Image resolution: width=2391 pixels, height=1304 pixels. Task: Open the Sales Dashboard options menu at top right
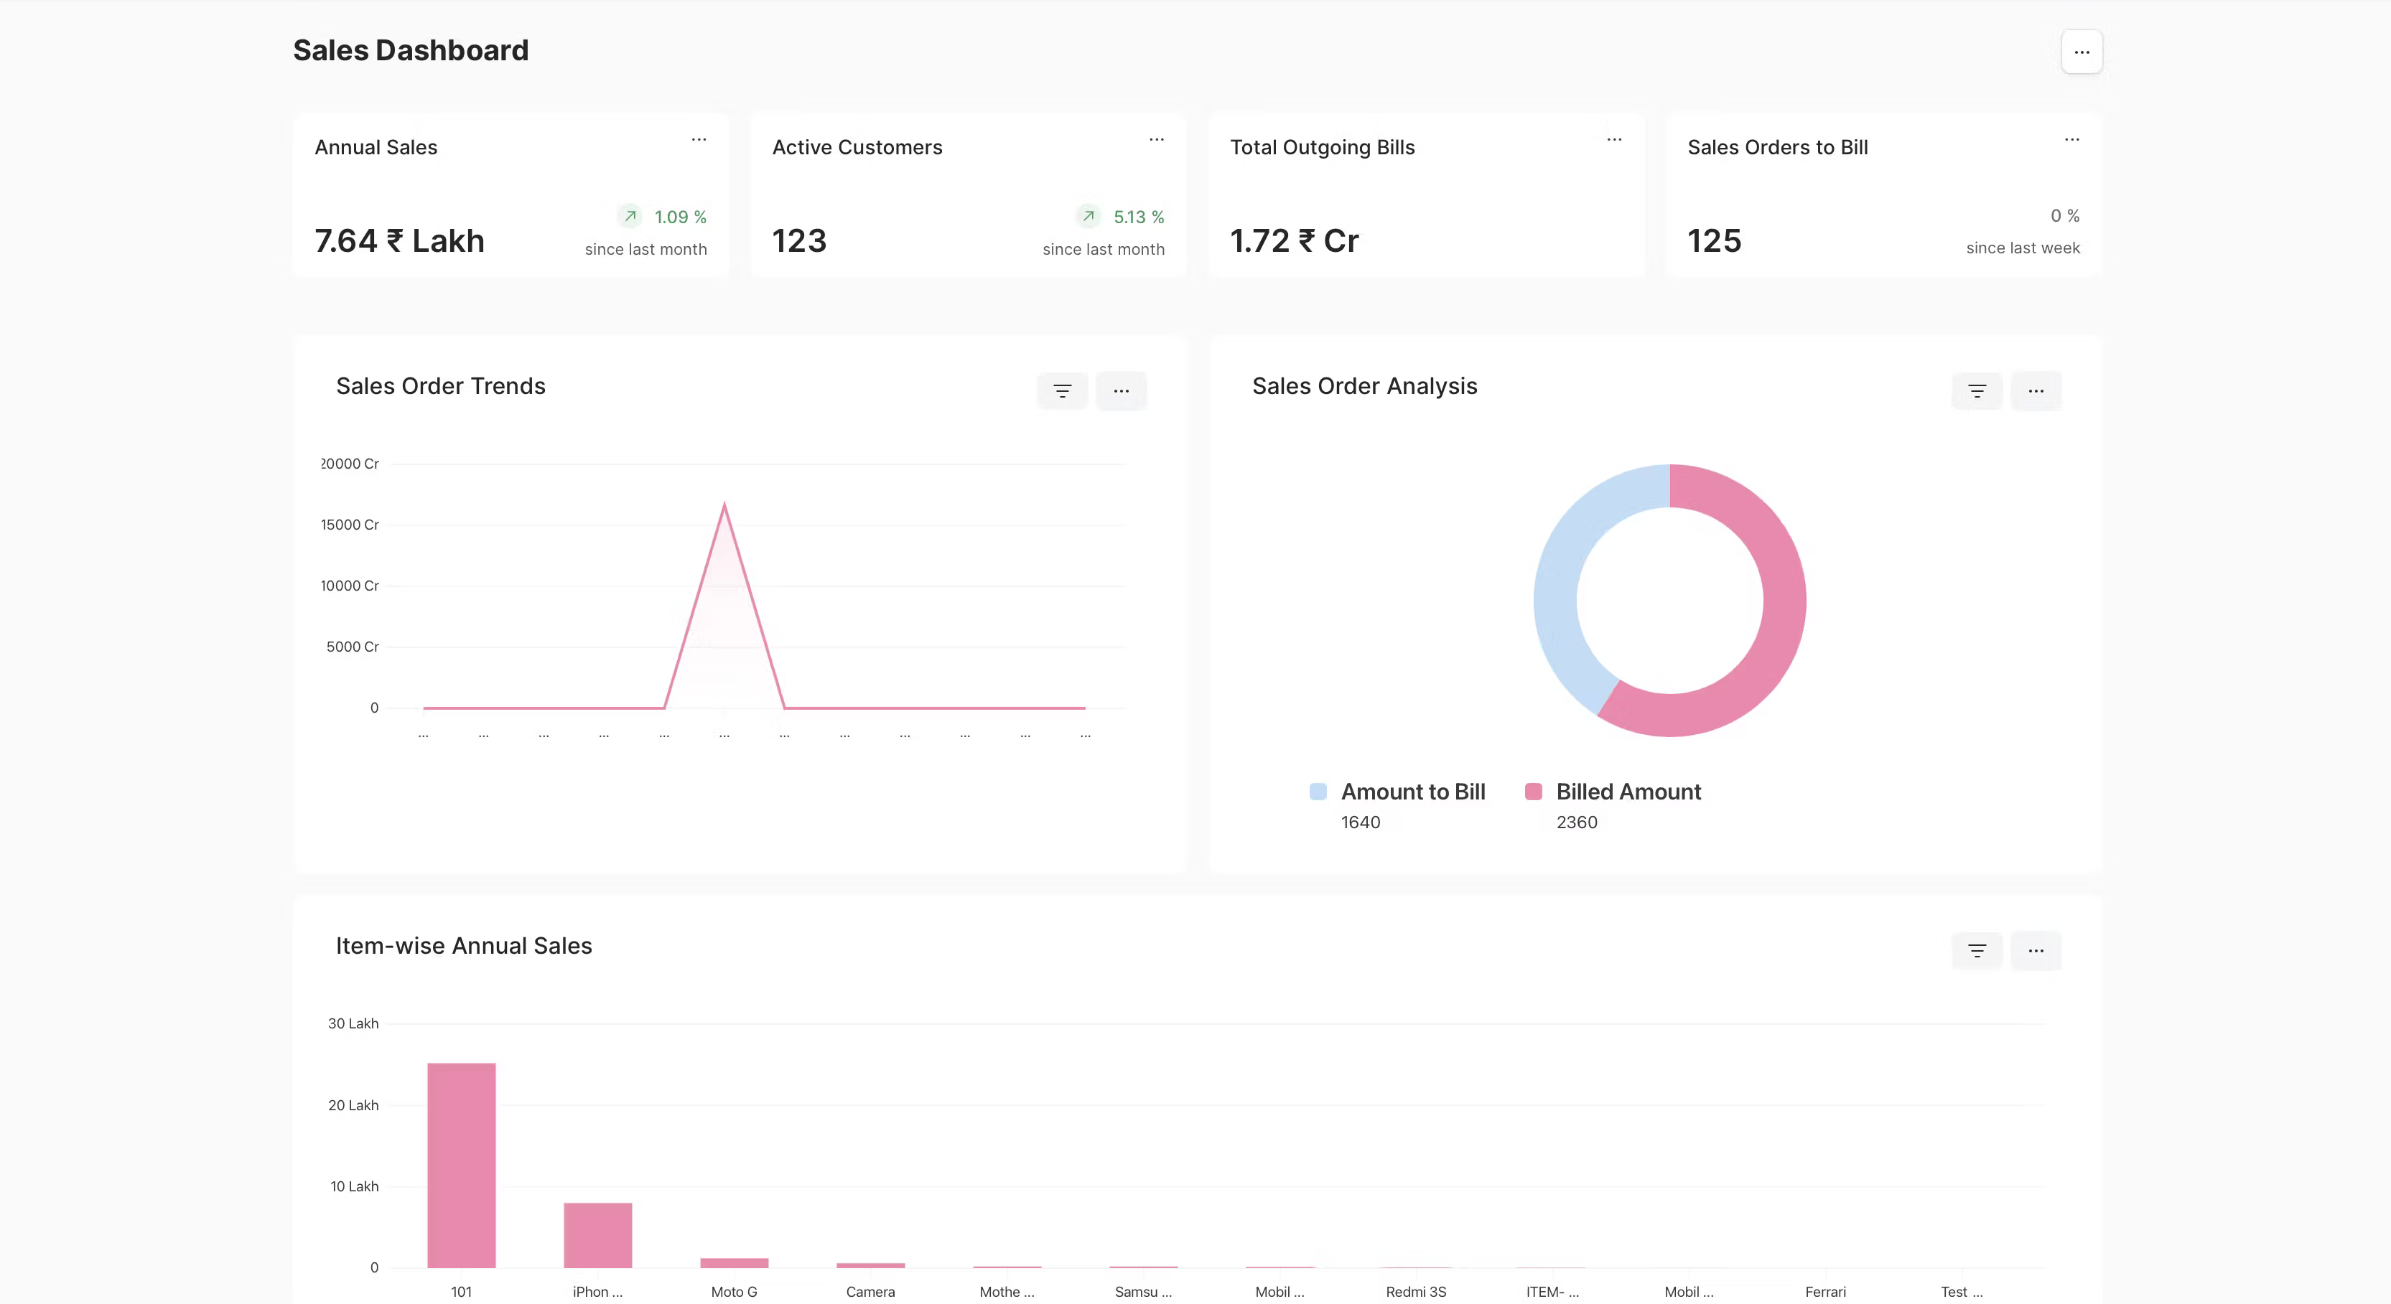[x=2081, y=51]
